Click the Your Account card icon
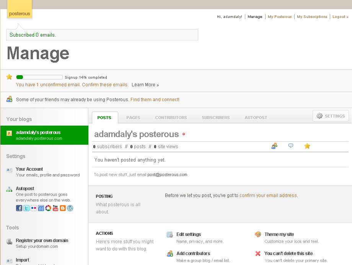Image resolution: width=352 pixels, height=265 pixels. click(9, 170)
